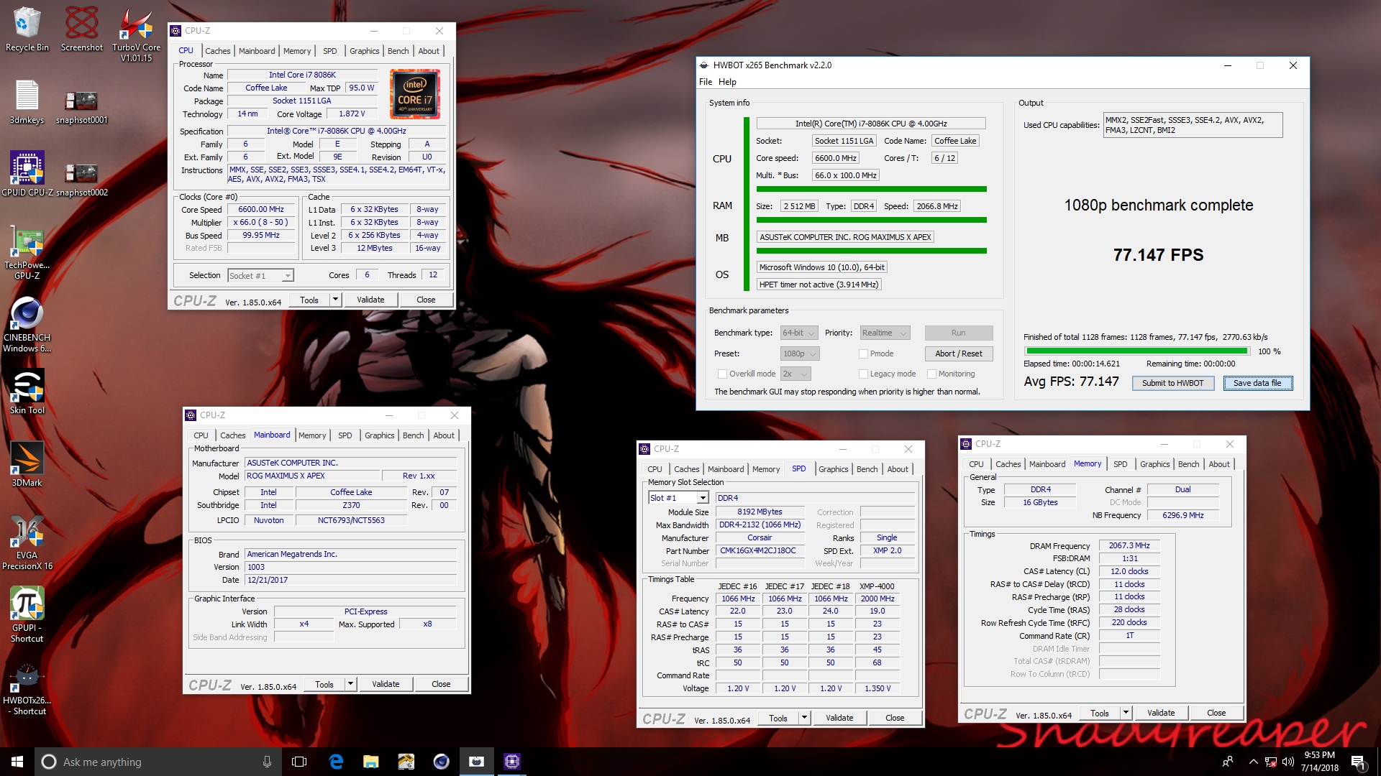Screen dimensions: 1381x776
Task: Open the 3dmkeys text file icon
Action: coord(27,101)
